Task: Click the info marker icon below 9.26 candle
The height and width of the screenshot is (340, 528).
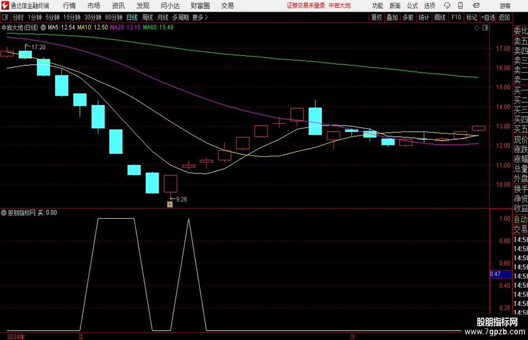Action: coord(170,204)
